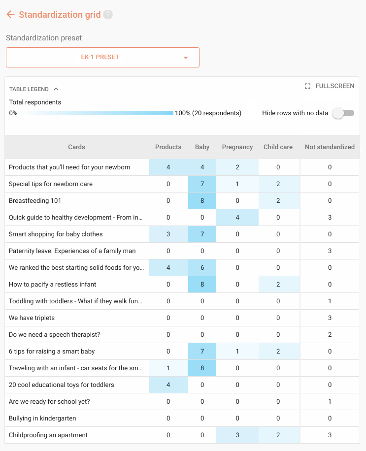Click the fullscreen brackets icon

(x=307, y=86)
